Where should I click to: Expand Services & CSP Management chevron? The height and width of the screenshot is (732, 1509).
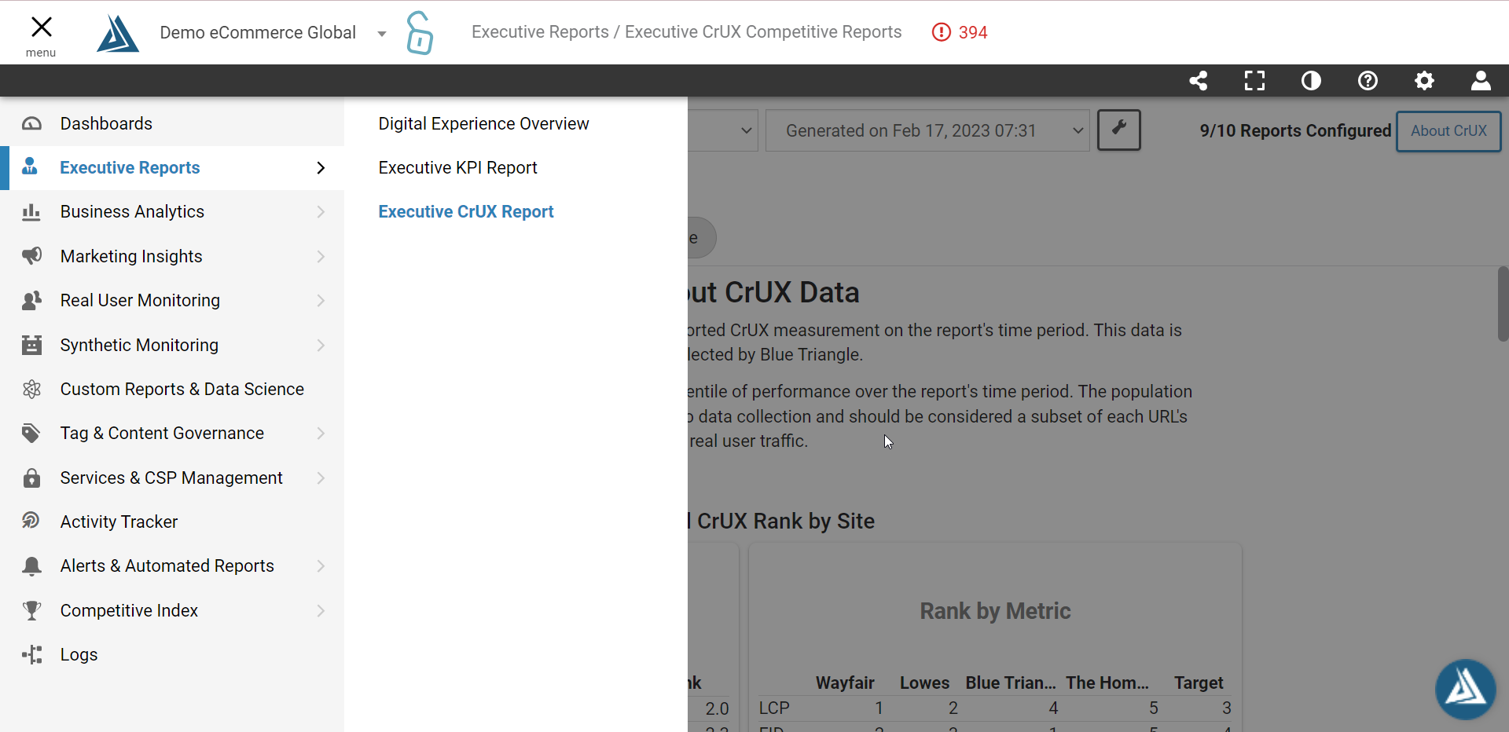(321, 478)
